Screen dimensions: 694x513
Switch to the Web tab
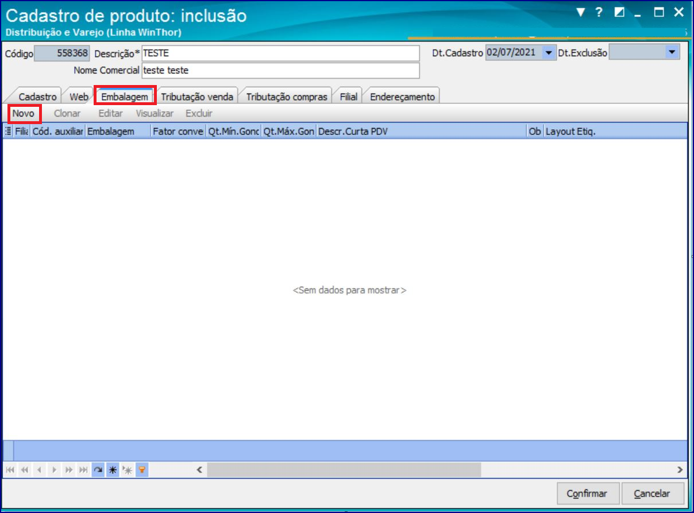click(79, 97)
